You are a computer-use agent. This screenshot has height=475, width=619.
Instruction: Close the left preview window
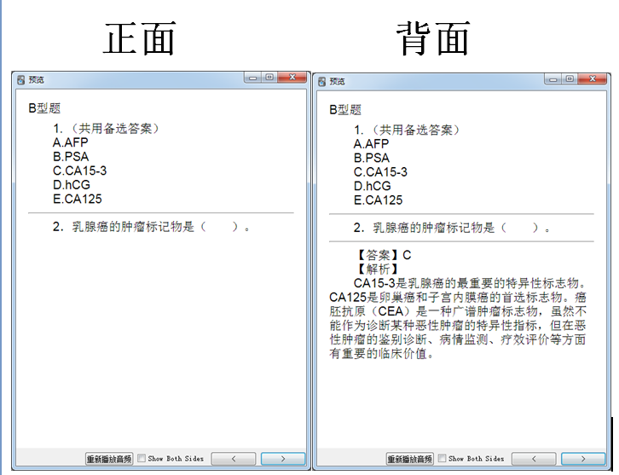point(292,78)
